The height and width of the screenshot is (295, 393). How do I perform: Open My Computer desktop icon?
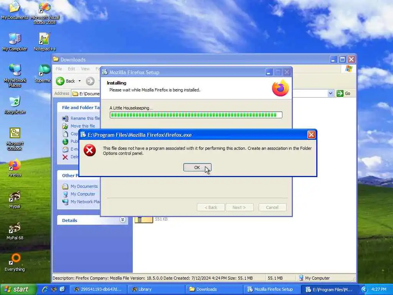coord(15,42)
